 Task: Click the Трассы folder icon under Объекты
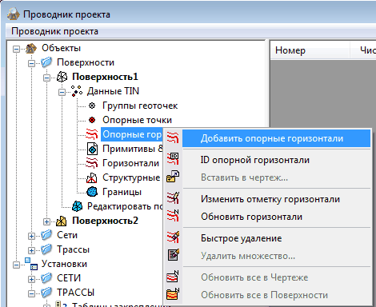[x=46, y=249]
